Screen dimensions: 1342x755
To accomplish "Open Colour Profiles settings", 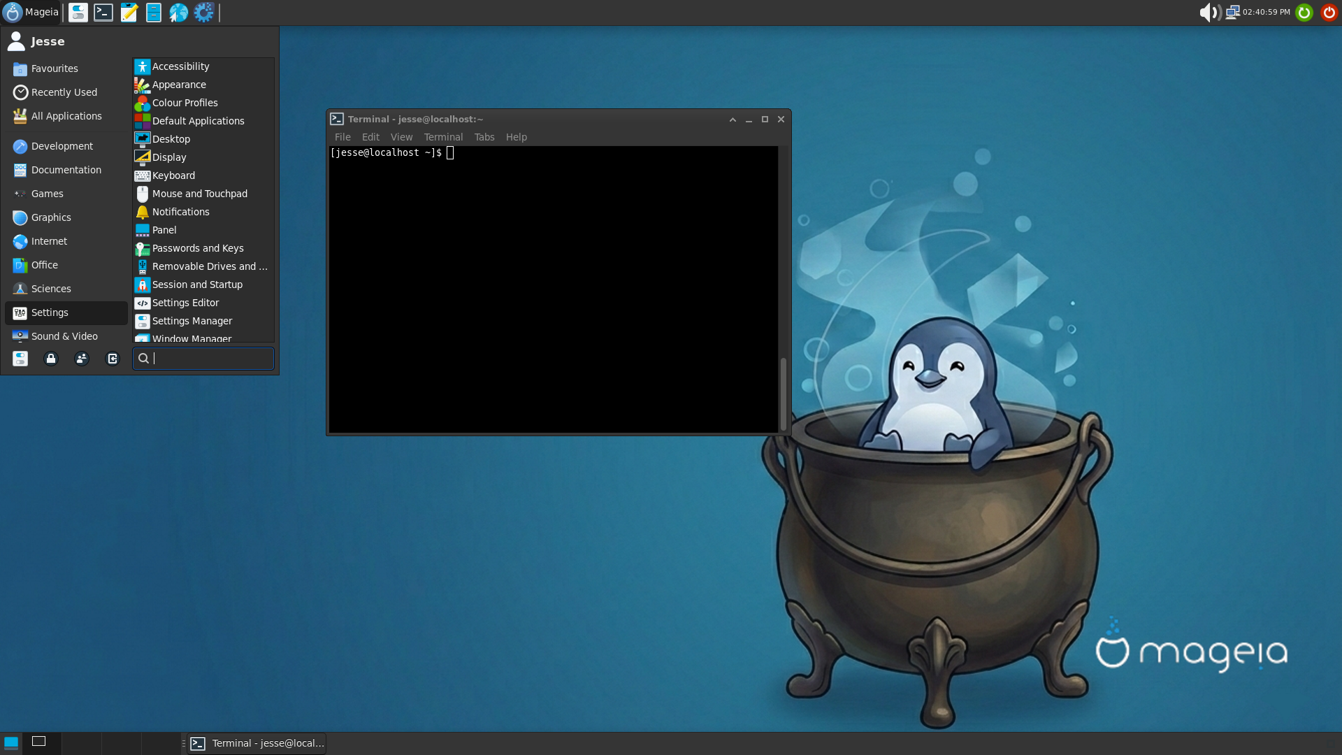I will click(x=203, y=103).
